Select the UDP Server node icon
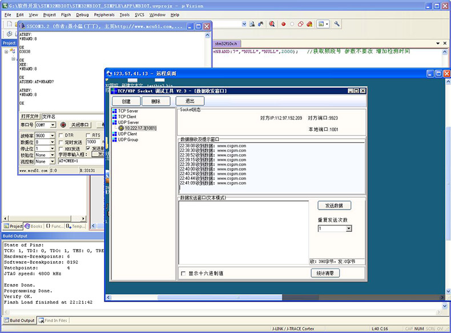Image resolution: width=451 pixels, height=333 pixels. (x=115, y=123)
